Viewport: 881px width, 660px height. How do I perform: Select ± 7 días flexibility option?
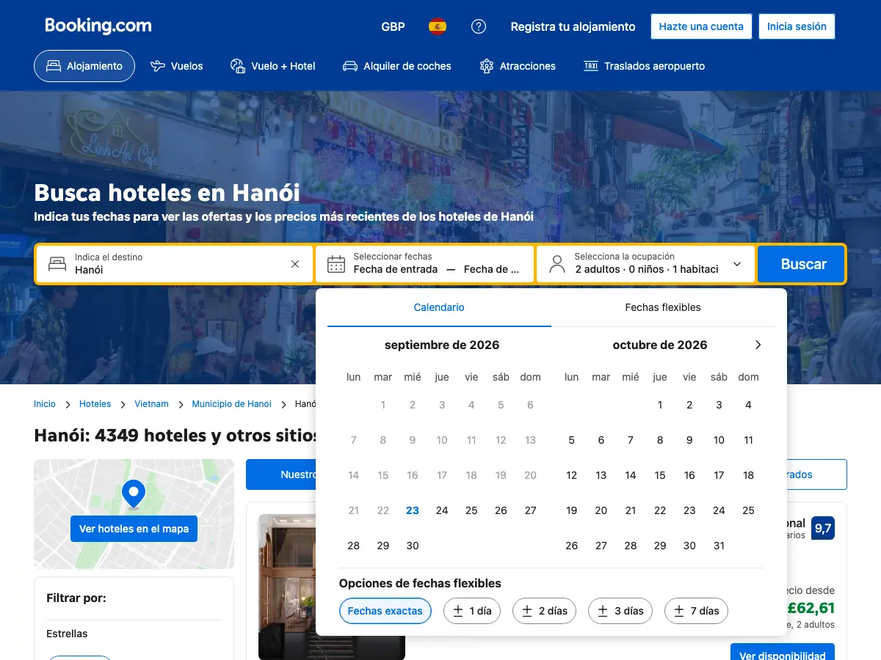tap(696, 611)
